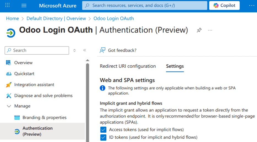Open Copilot from the top bar
Image resolution: width=257 pixels, height=142 pixels.
click(x=224, y=6)
